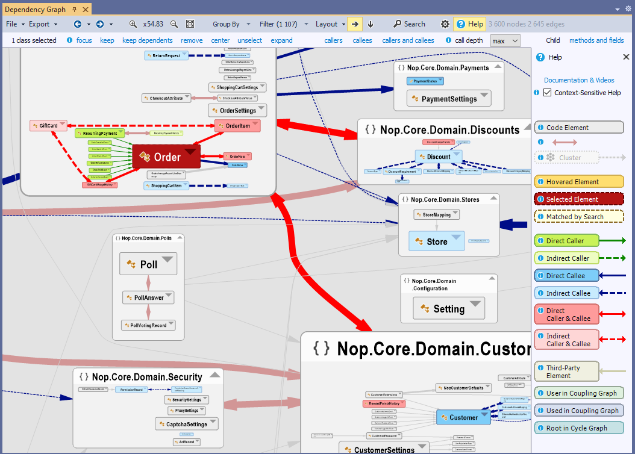The image size is (635, 454).
Task: Click the navigate forward arrow icon
Action: [x=100, y=24]
